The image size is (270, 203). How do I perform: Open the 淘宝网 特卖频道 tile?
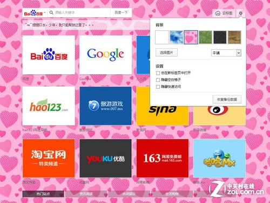pos(49,158)
